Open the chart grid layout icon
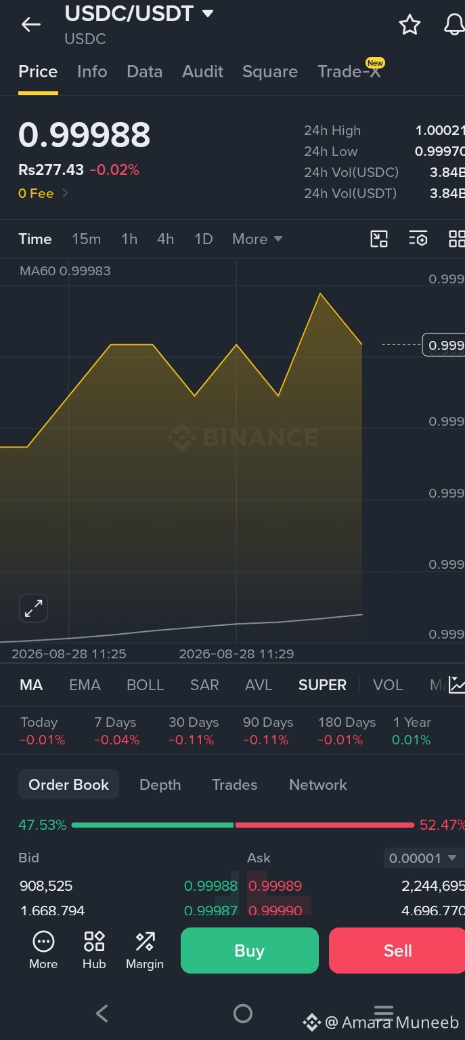 [x=457, y=239]
